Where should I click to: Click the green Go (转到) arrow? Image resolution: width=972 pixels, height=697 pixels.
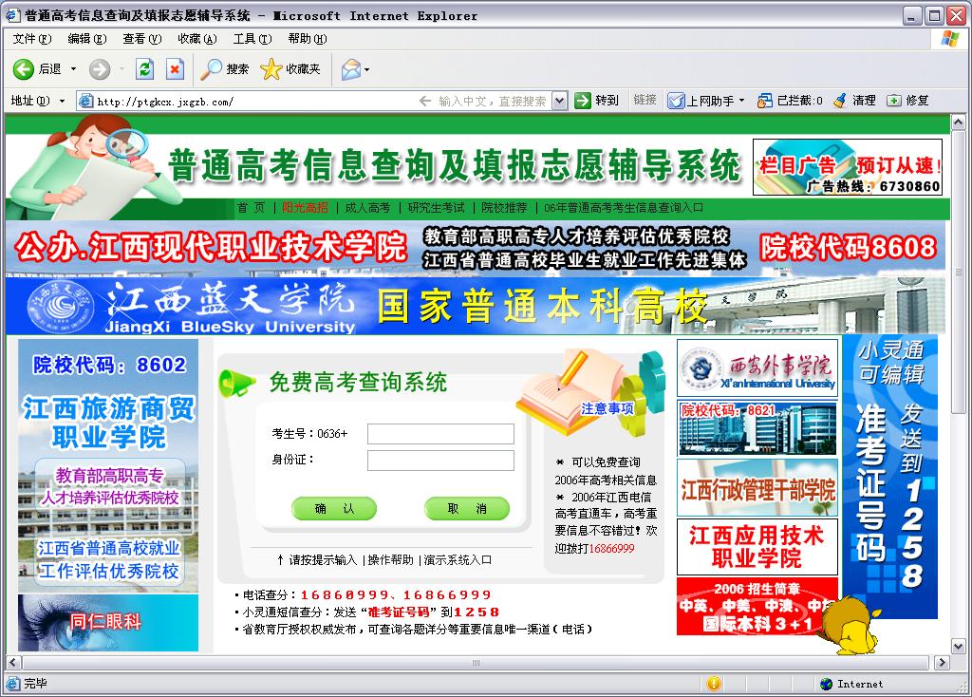583,101
